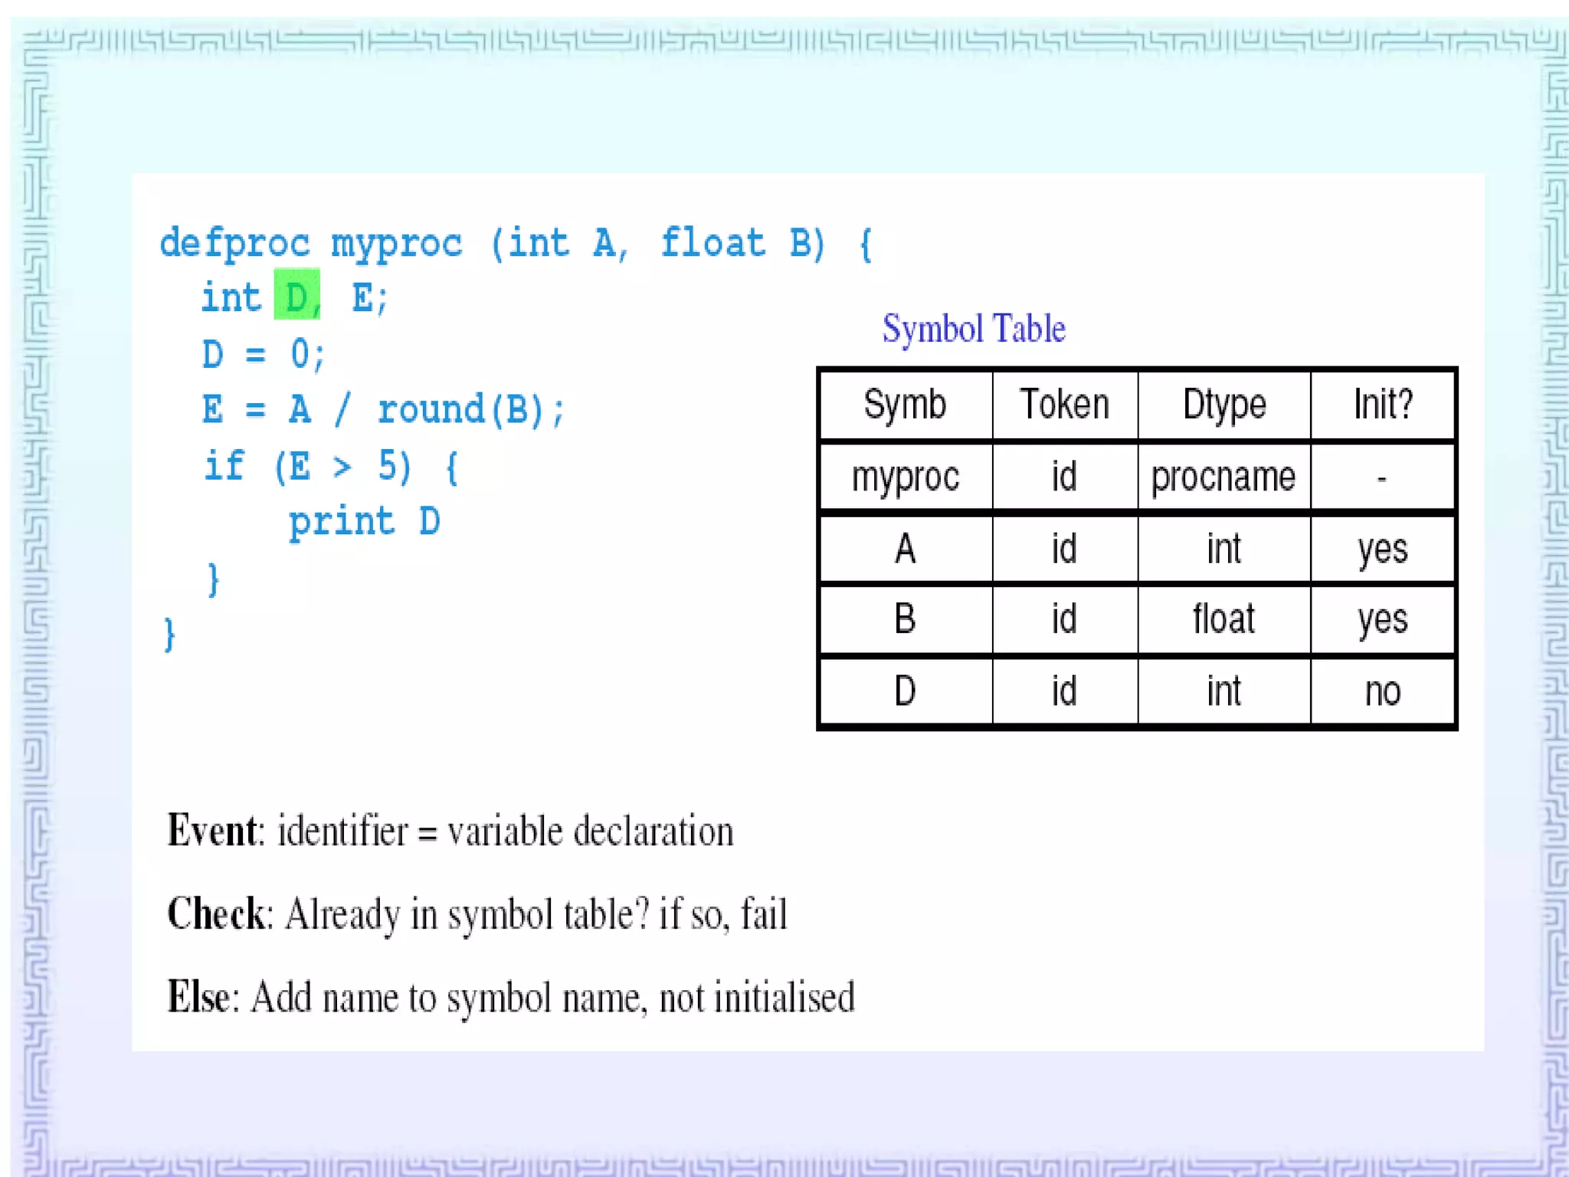This screenshot has height=1177, width=1569.
Task: Select the 'Token' column header
Action: [1065, 405]
